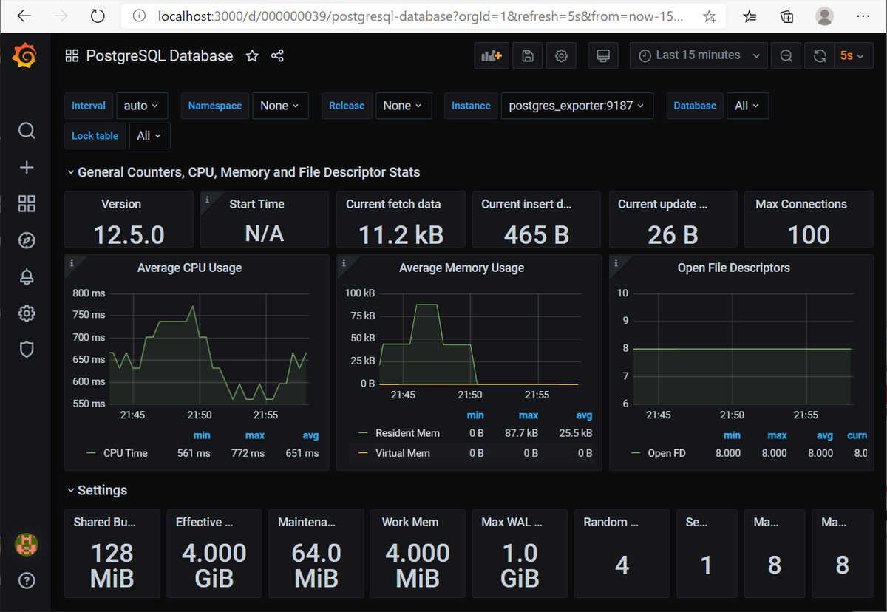Open the Max Connections panel title menu
This screenshot has width=887, height=612.
click(801, 204)
